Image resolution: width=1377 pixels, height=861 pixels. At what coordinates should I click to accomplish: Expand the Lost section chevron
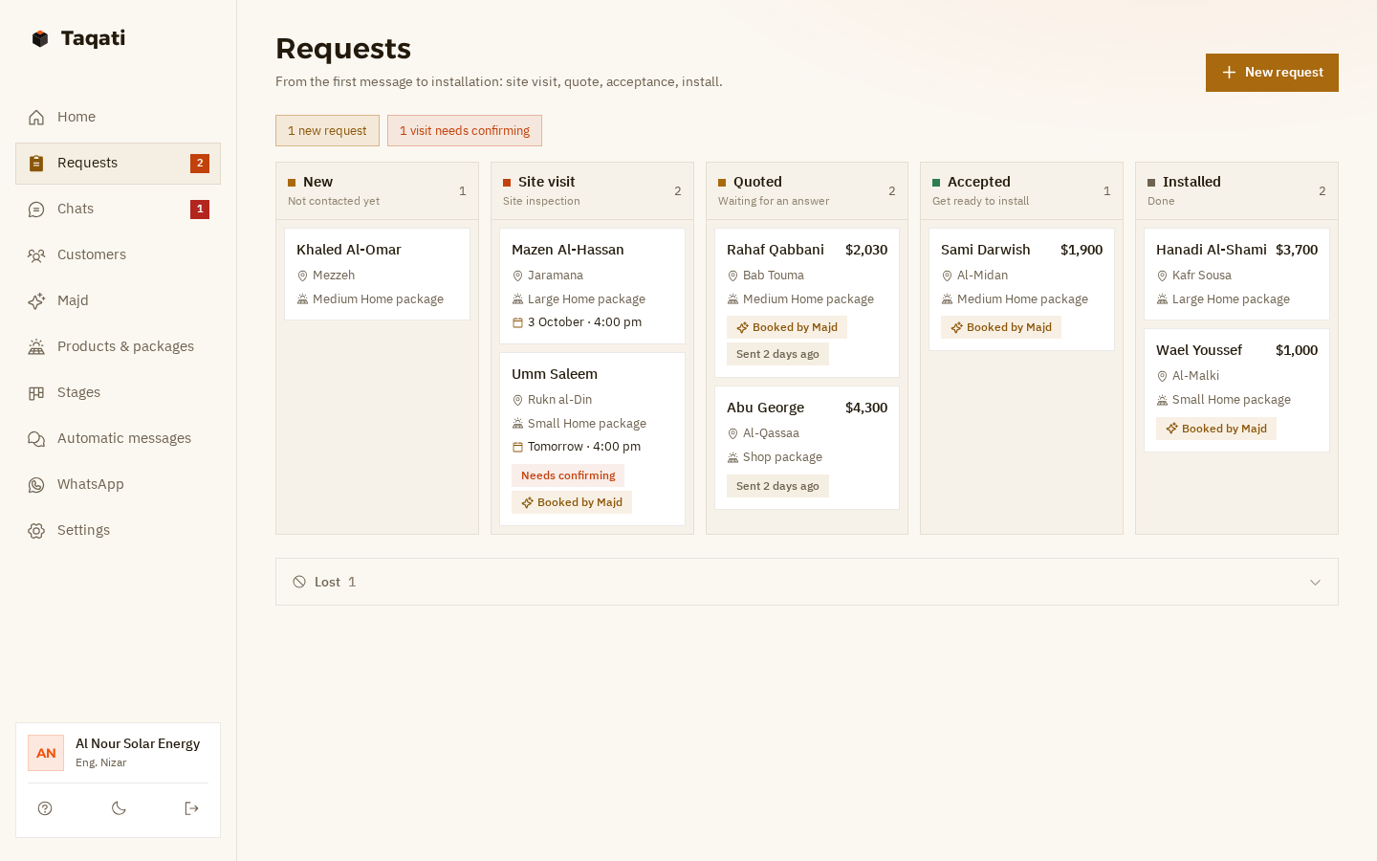coord(1315,582)
